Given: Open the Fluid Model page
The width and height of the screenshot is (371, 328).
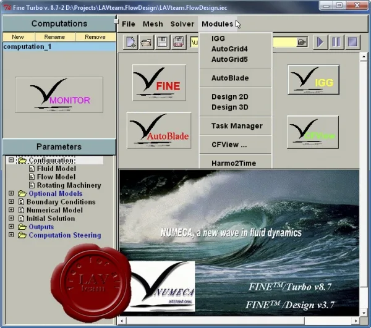Looking at the screenshot, I should point(56,169).
